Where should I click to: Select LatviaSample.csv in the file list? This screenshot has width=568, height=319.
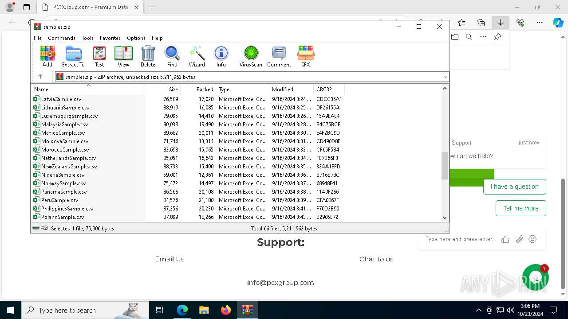click(x=61, y=99)
